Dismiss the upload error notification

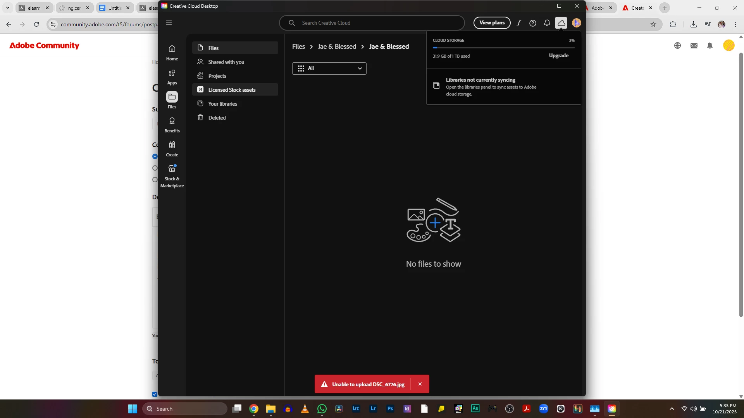(420, 384)
